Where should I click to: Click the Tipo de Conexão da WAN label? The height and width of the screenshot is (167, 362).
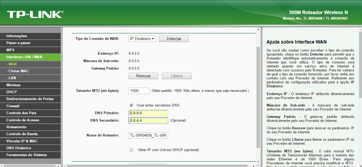[97, 39]
